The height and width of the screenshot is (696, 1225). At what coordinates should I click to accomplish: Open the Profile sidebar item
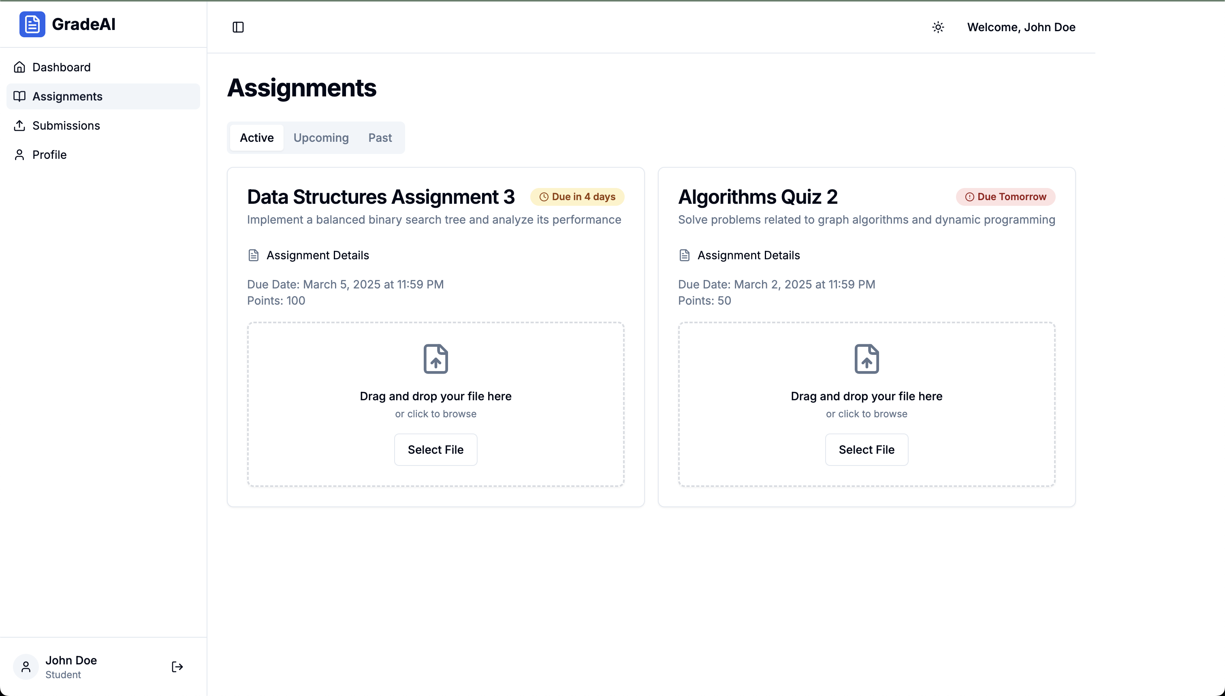(49, 155)
